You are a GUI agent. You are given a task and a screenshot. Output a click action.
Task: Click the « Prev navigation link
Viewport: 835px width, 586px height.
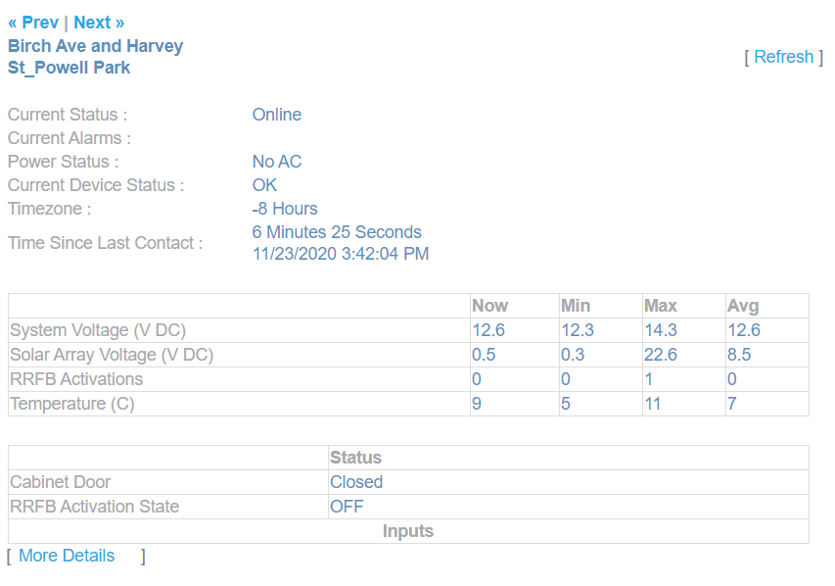click(33, 23)
